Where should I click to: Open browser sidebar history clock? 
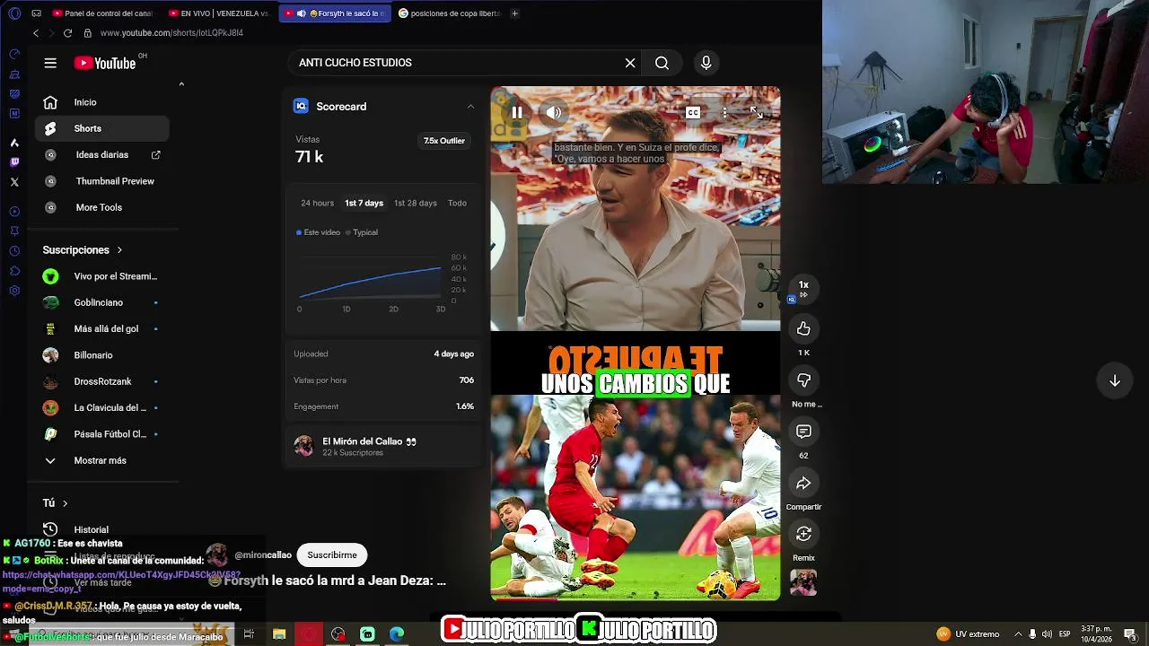14,251
